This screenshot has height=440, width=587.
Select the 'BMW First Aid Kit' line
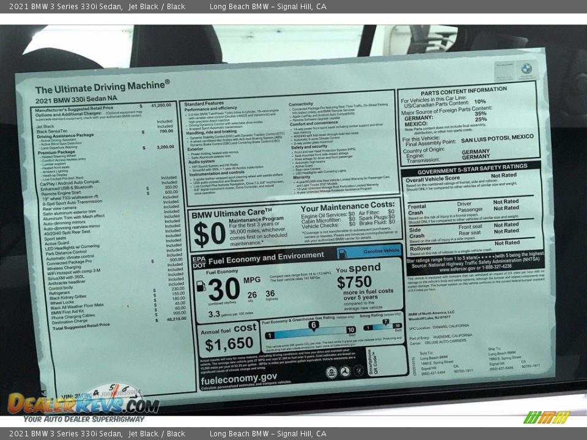(67, 312)
